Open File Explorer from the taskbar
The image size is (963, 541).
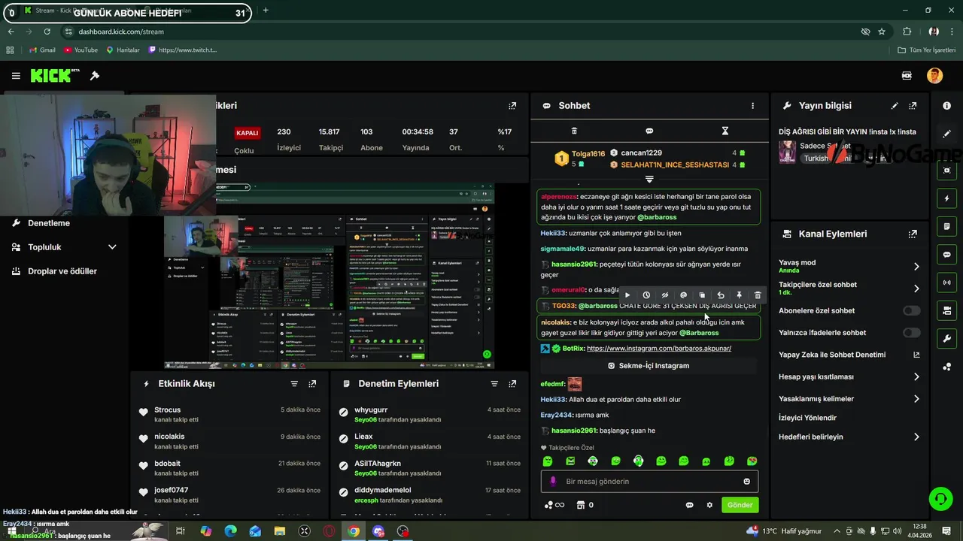click(279, 531)
